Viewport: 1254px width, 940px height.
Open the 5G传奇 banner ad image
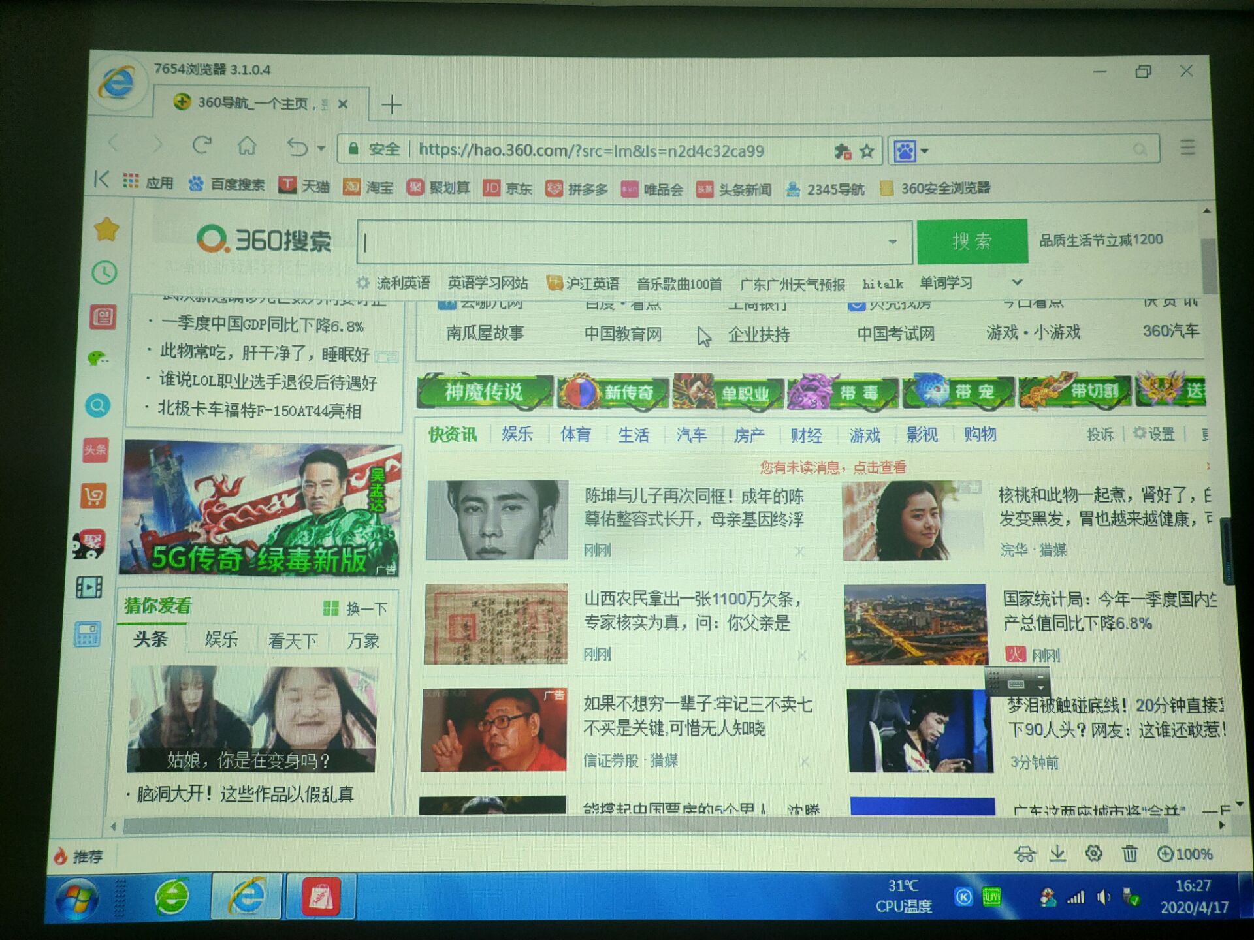[x=261, y=509]
